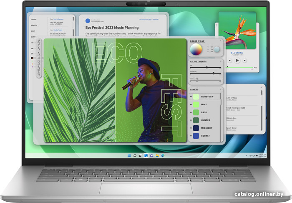Pick a color from Color Swap wheel

(x=196, y=49)
